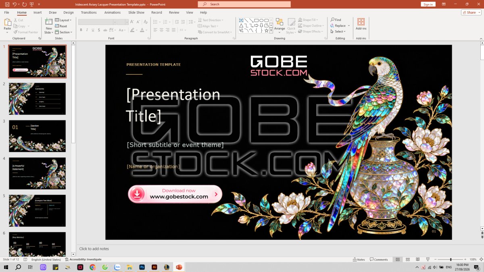Click the Sign in button
The width and height of the screenshot is (484, 272).
428,4
